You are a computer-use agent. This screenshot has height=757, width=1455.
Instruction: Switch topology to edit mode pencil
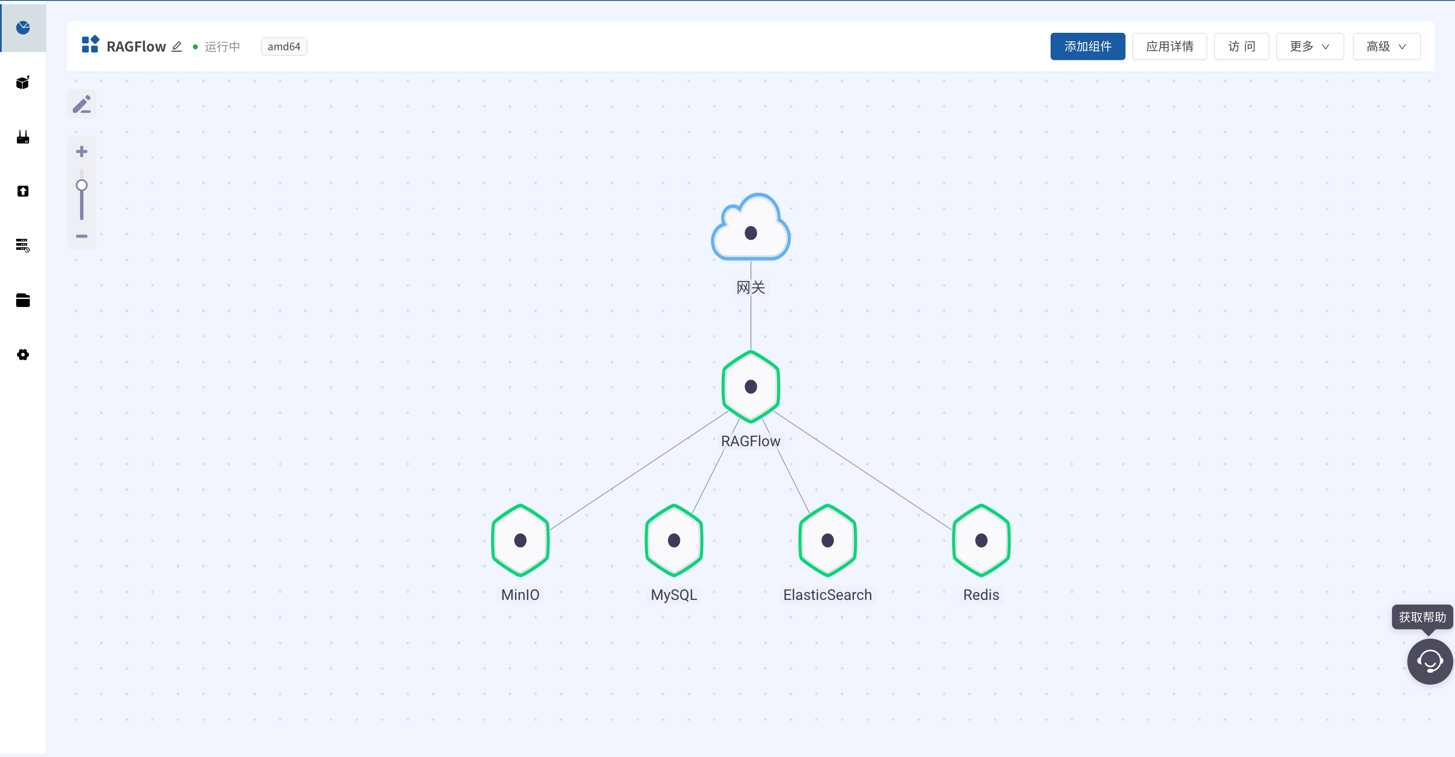(82, 104)
